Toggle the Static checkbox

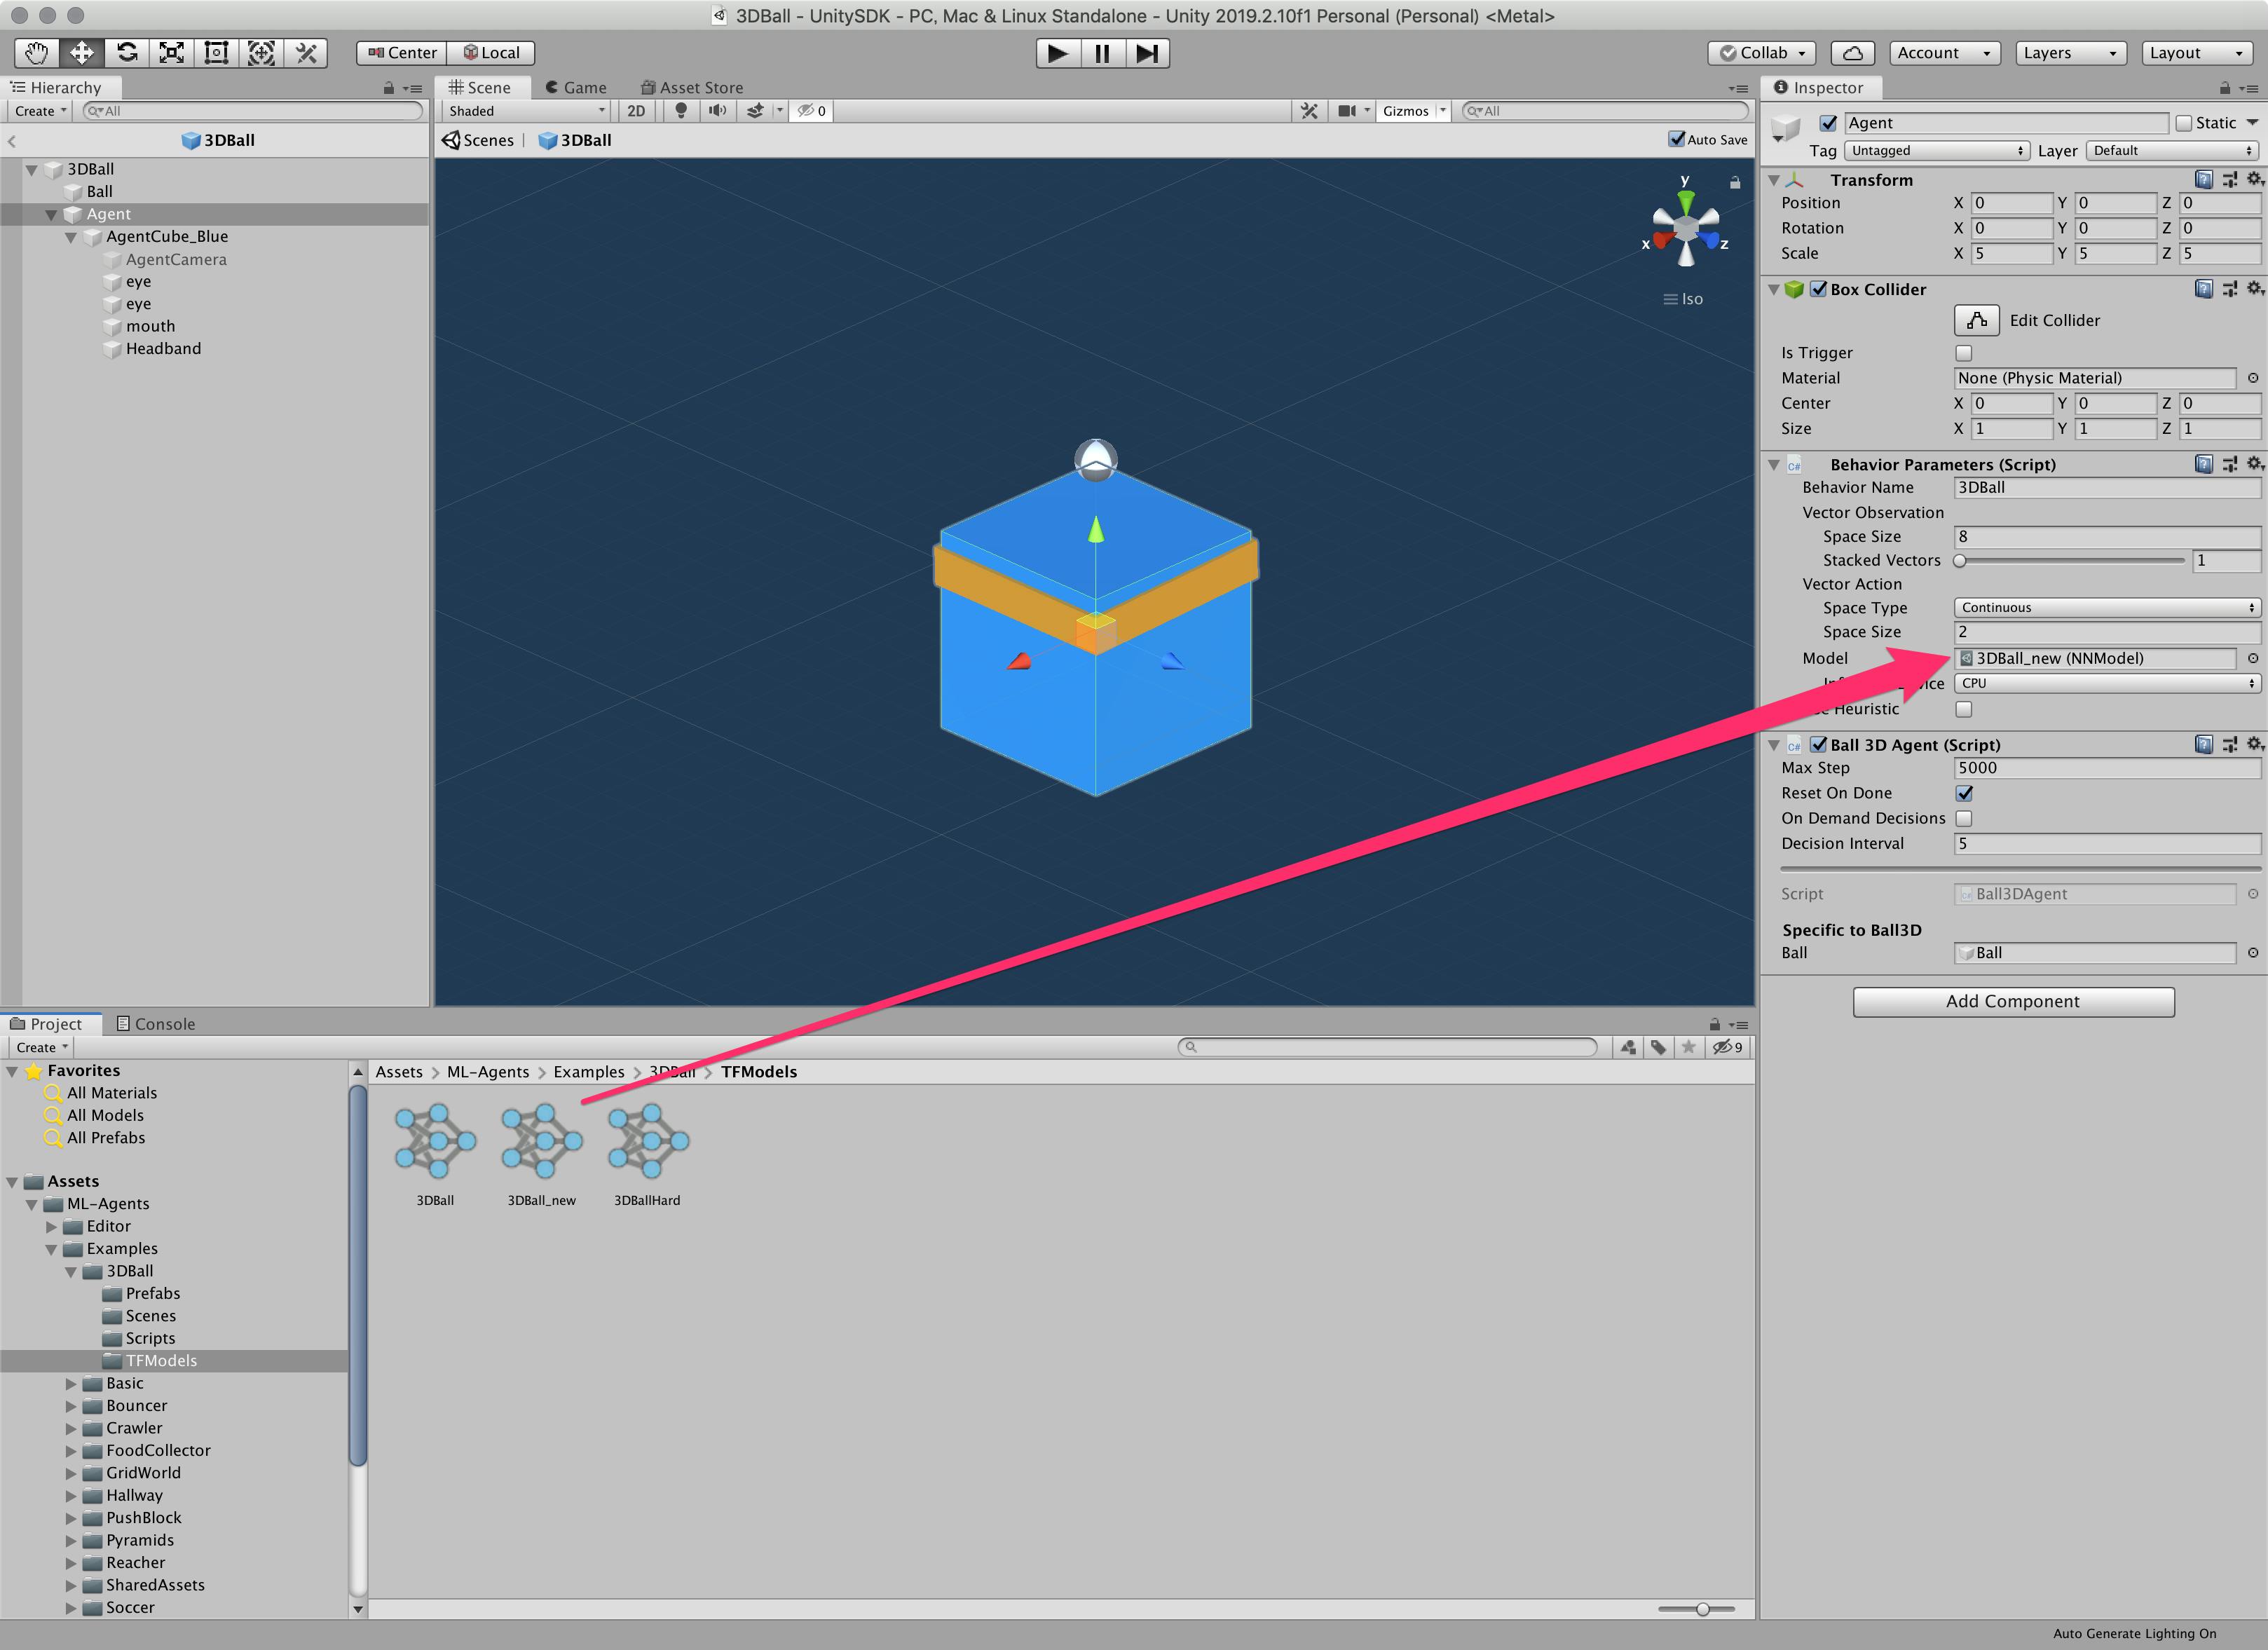2184,123
